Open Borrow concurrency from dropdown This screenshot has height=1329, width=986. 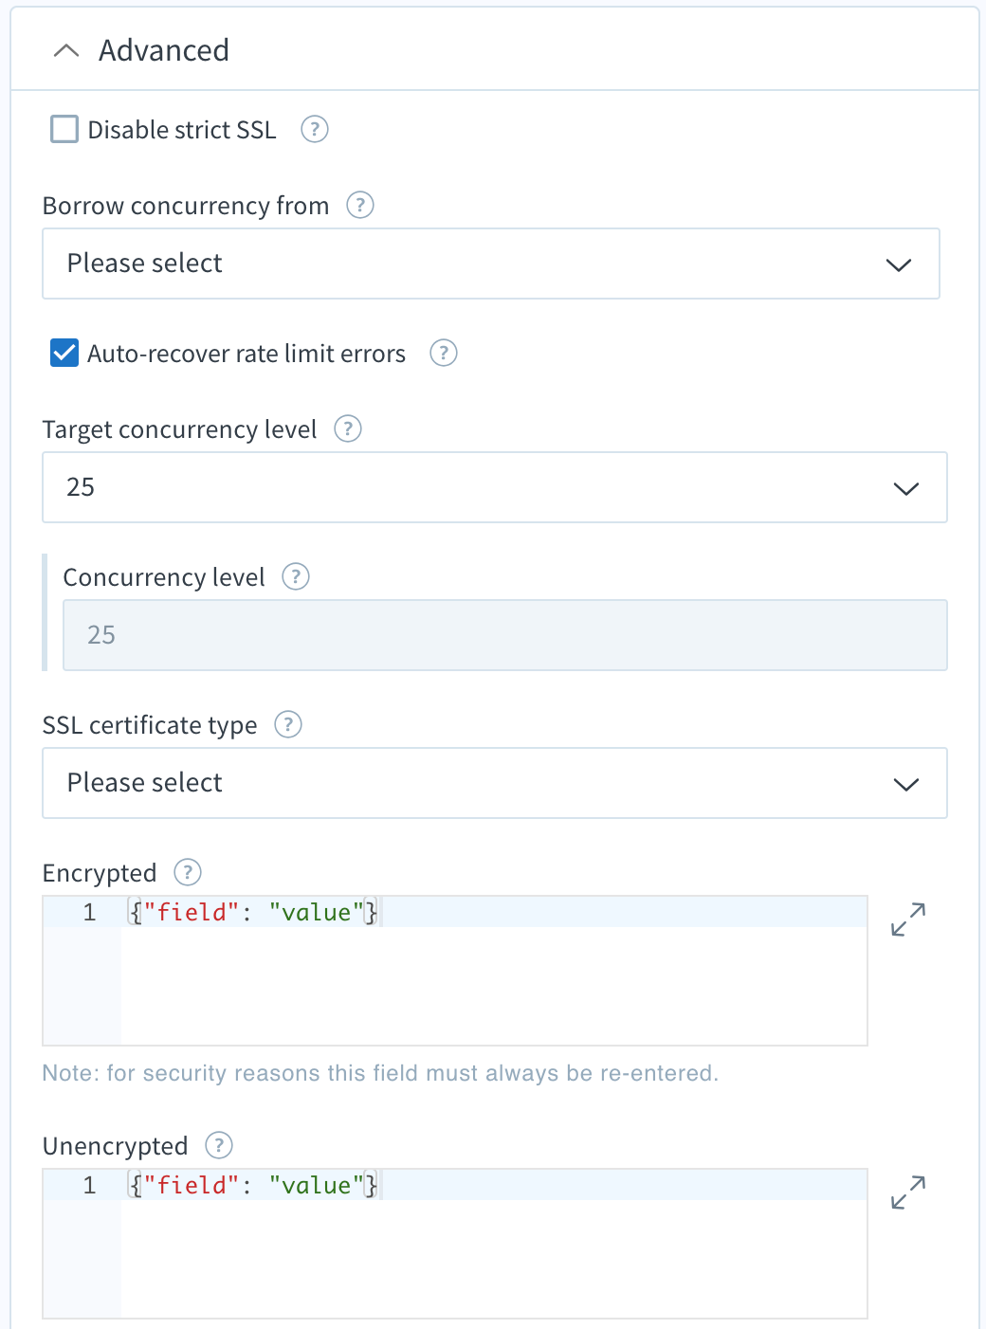pyautogui.click(x=491, y=264)
